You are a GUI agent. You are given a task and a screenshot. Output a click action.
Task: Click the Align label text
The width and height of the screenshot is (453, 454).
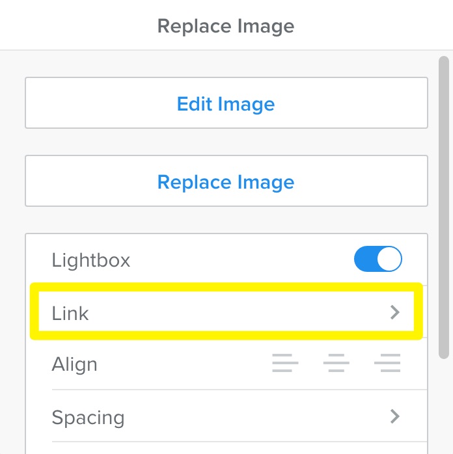coord(75,364)
